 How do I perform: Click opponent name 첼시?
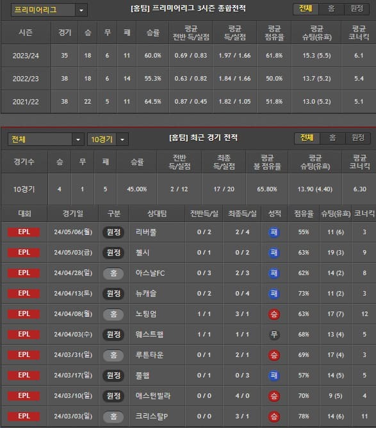(x=142, y=253)
